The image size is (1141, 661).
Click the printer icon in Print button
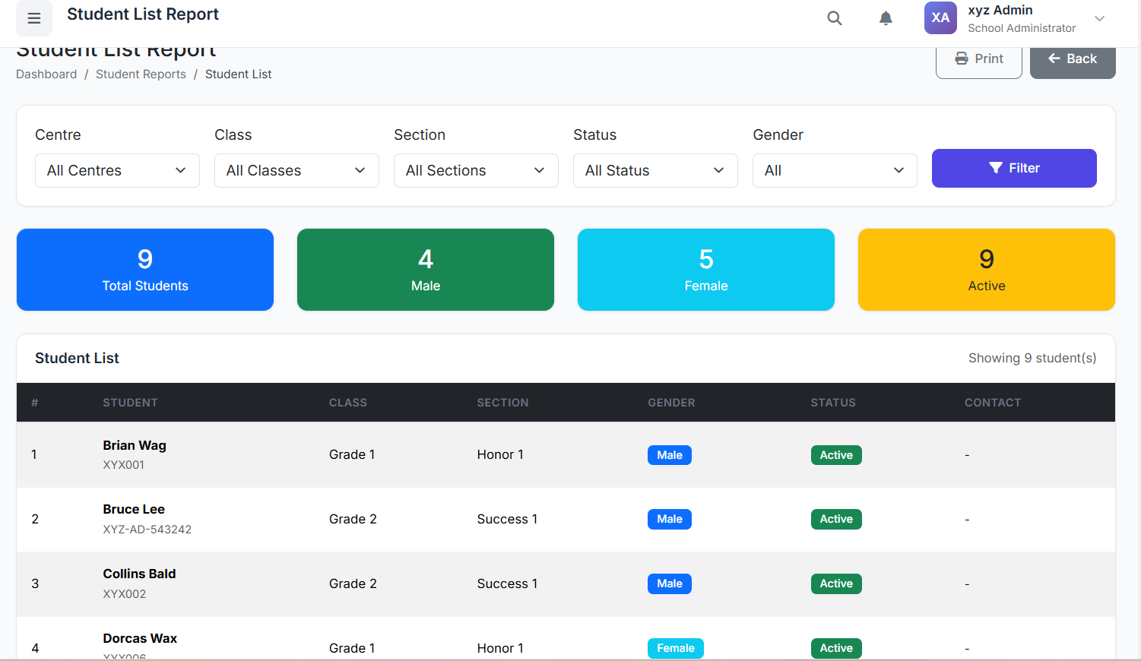point(962,59)
